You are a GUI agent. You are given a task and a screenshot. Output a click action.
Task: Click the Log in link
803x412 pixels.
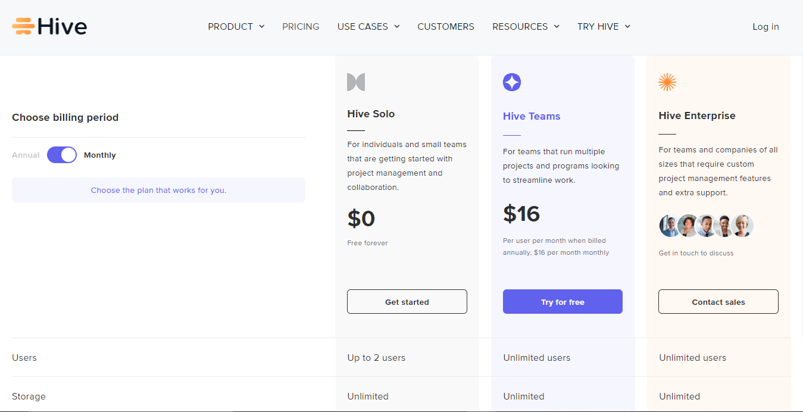coord(765,26)
